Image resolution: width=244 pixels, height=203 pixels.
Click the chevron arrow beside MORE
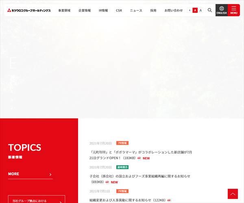coord(50,175)
